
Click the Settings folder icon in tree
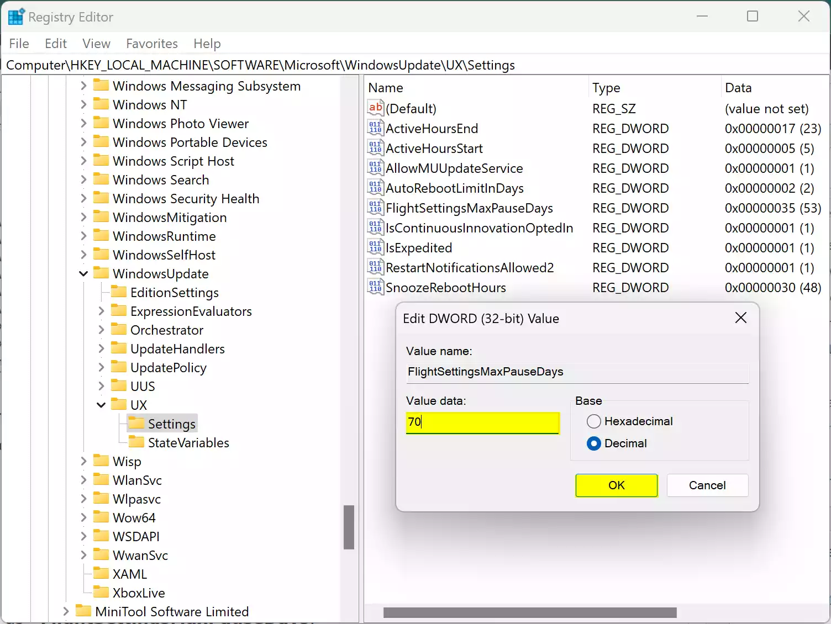(x=136, y=423)
